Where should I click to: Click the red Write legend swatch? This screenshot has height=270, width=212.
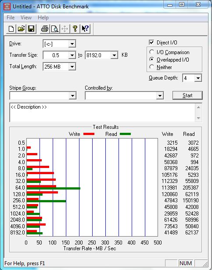click(x=89, y=134)
